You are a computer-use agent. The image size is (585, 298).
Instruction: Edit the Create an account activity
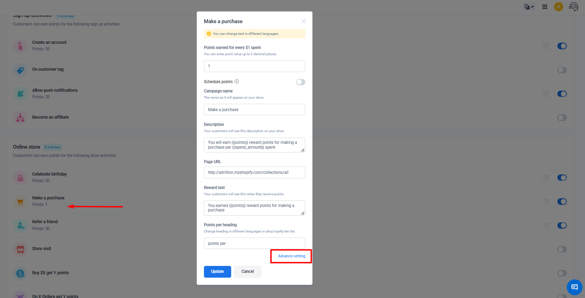546,46
